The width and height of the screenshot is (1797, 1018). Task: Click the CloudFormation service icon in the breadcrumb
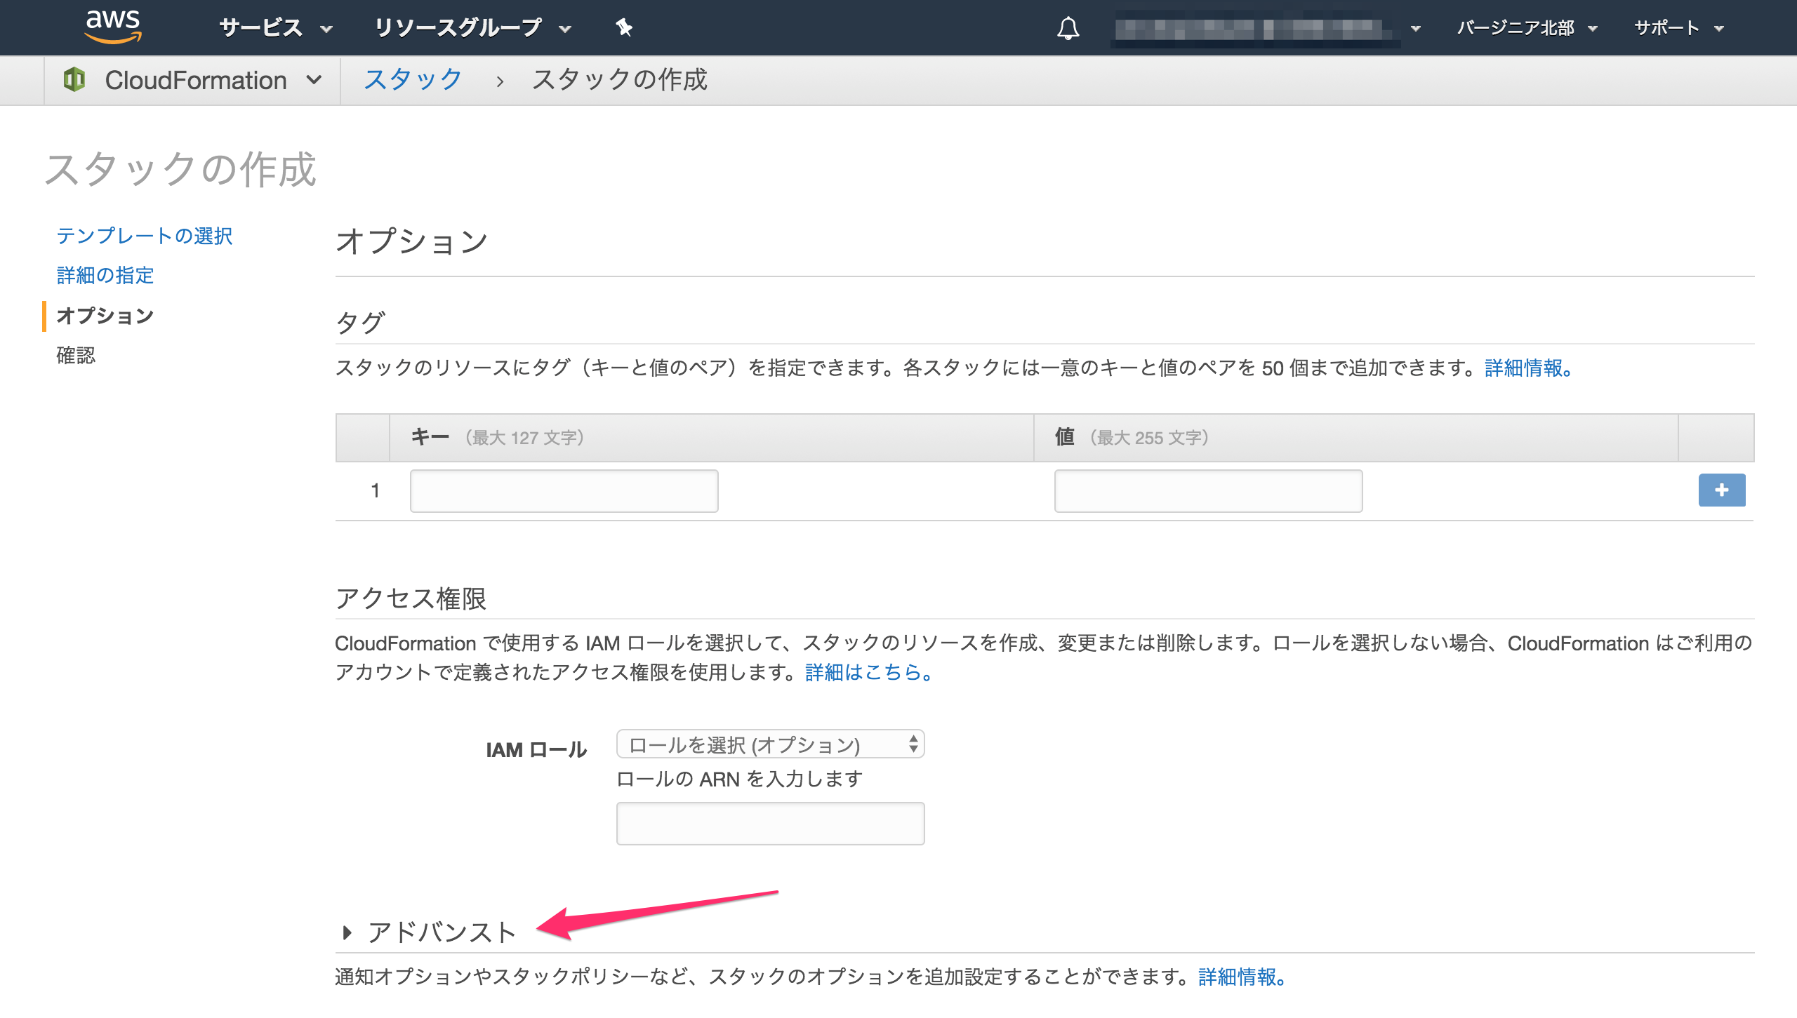75,79
